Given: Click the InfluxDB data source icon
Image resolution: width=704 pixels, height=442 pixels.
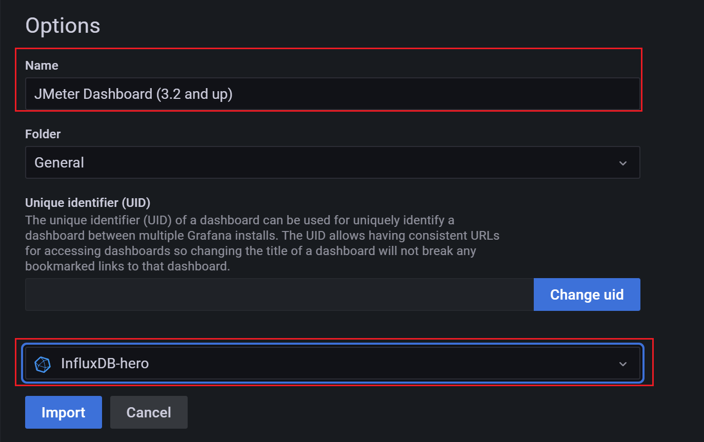Looking at the screenshot, I should (43, 364).
